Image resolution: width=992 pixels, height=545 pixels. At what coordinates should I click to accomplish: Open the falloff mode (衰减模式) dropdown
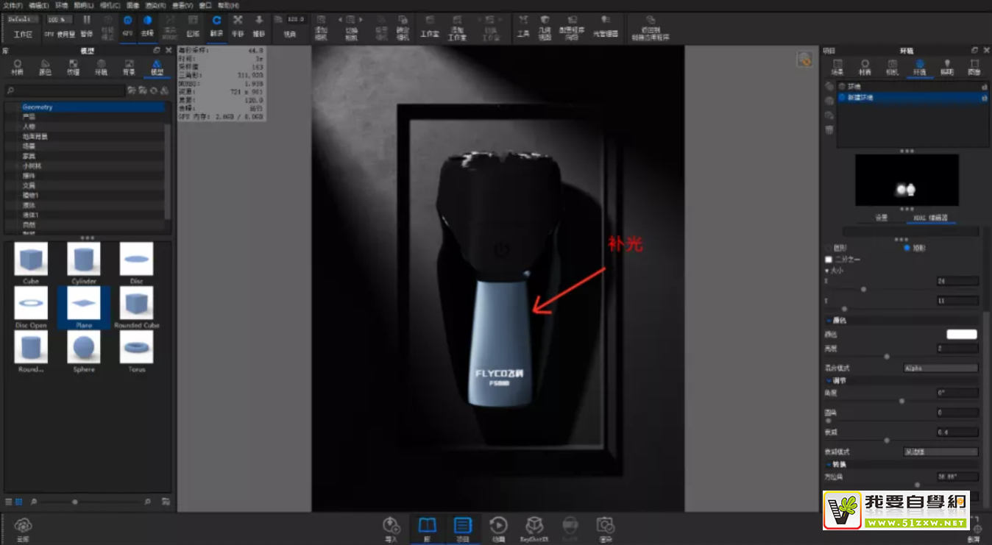click(940, 452)
